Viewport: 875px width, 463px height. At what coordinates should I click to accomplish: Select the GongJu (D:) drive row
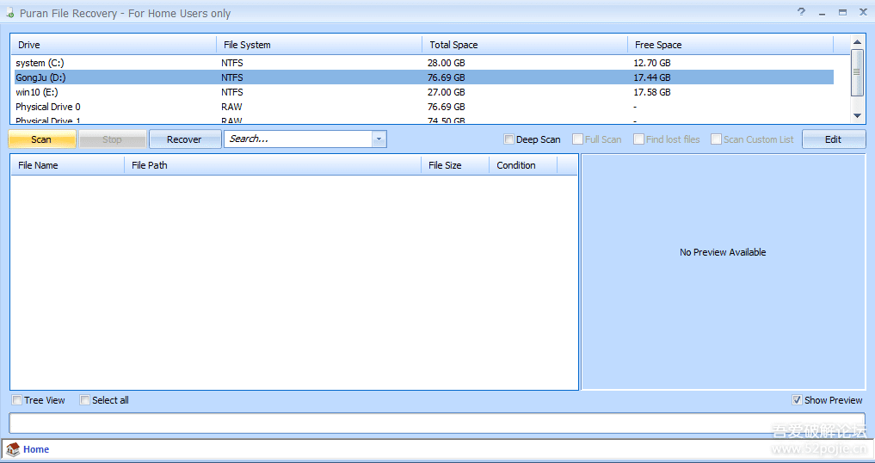[424, 77]
